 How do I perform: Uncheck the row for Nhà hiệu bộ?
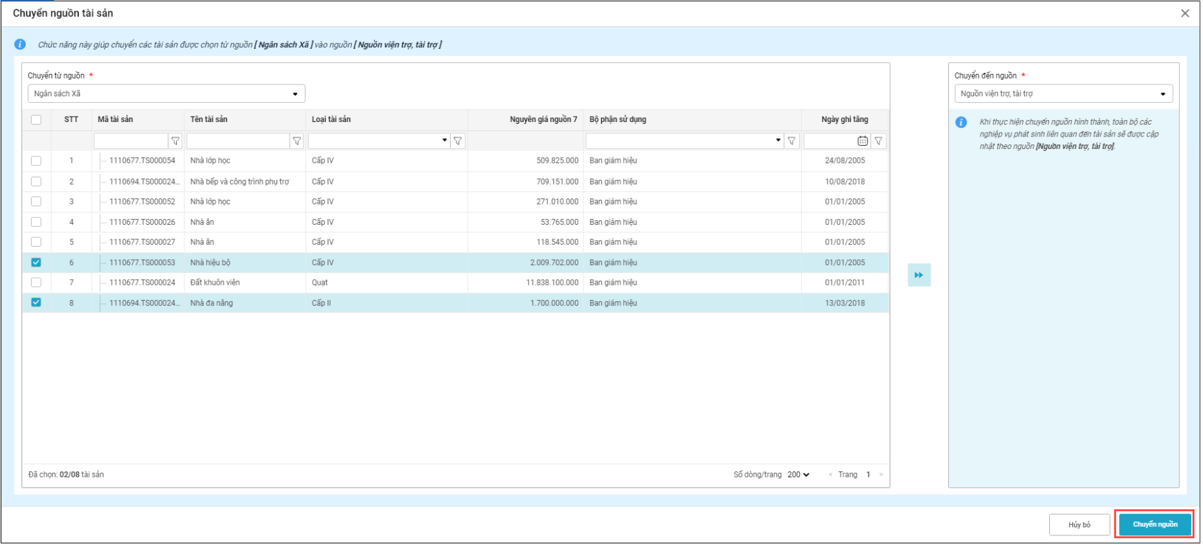36,262
